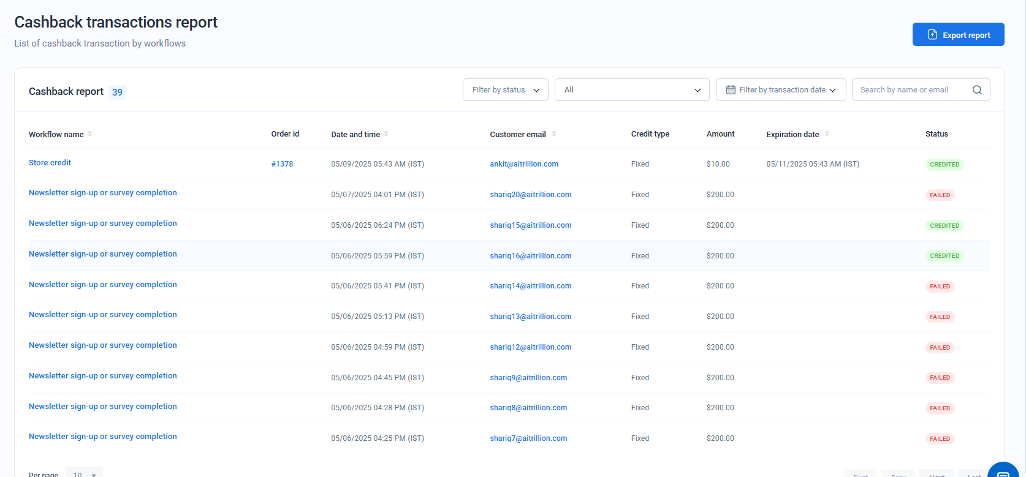Click the Export report button

click(958, 34)
